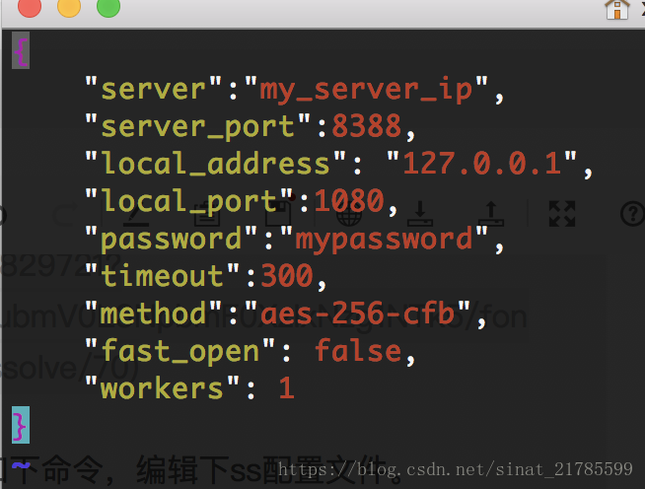Click the fast_open false value
The height and width of the screenshot is (489, 645).
357,351
